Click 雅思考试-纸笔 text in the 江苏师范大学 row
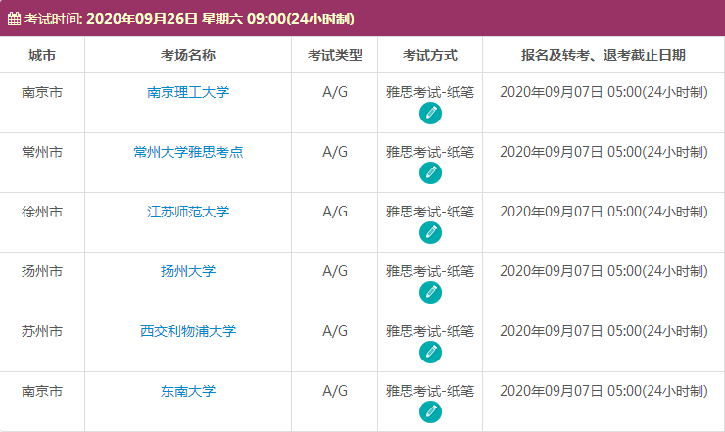The width and height of the screenshot is (725, 432). click(x=430, y=212)
